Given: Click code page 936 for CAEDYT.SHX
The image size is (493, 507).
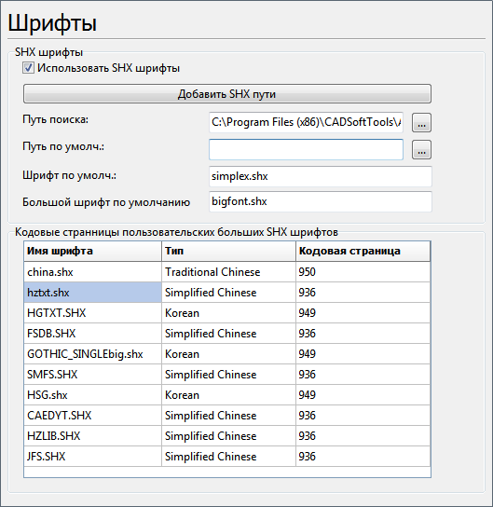Looking at the screenshot, I should coord(363,416).
